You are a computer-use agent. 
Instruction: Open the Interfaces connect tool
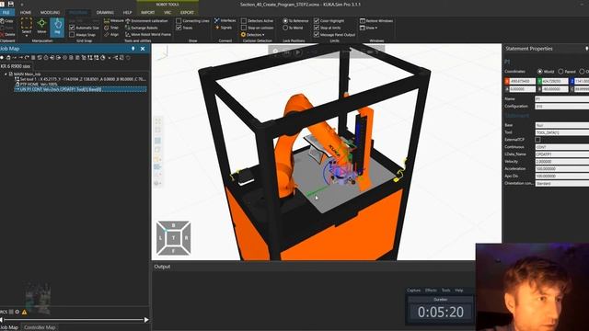coord(225,20)
